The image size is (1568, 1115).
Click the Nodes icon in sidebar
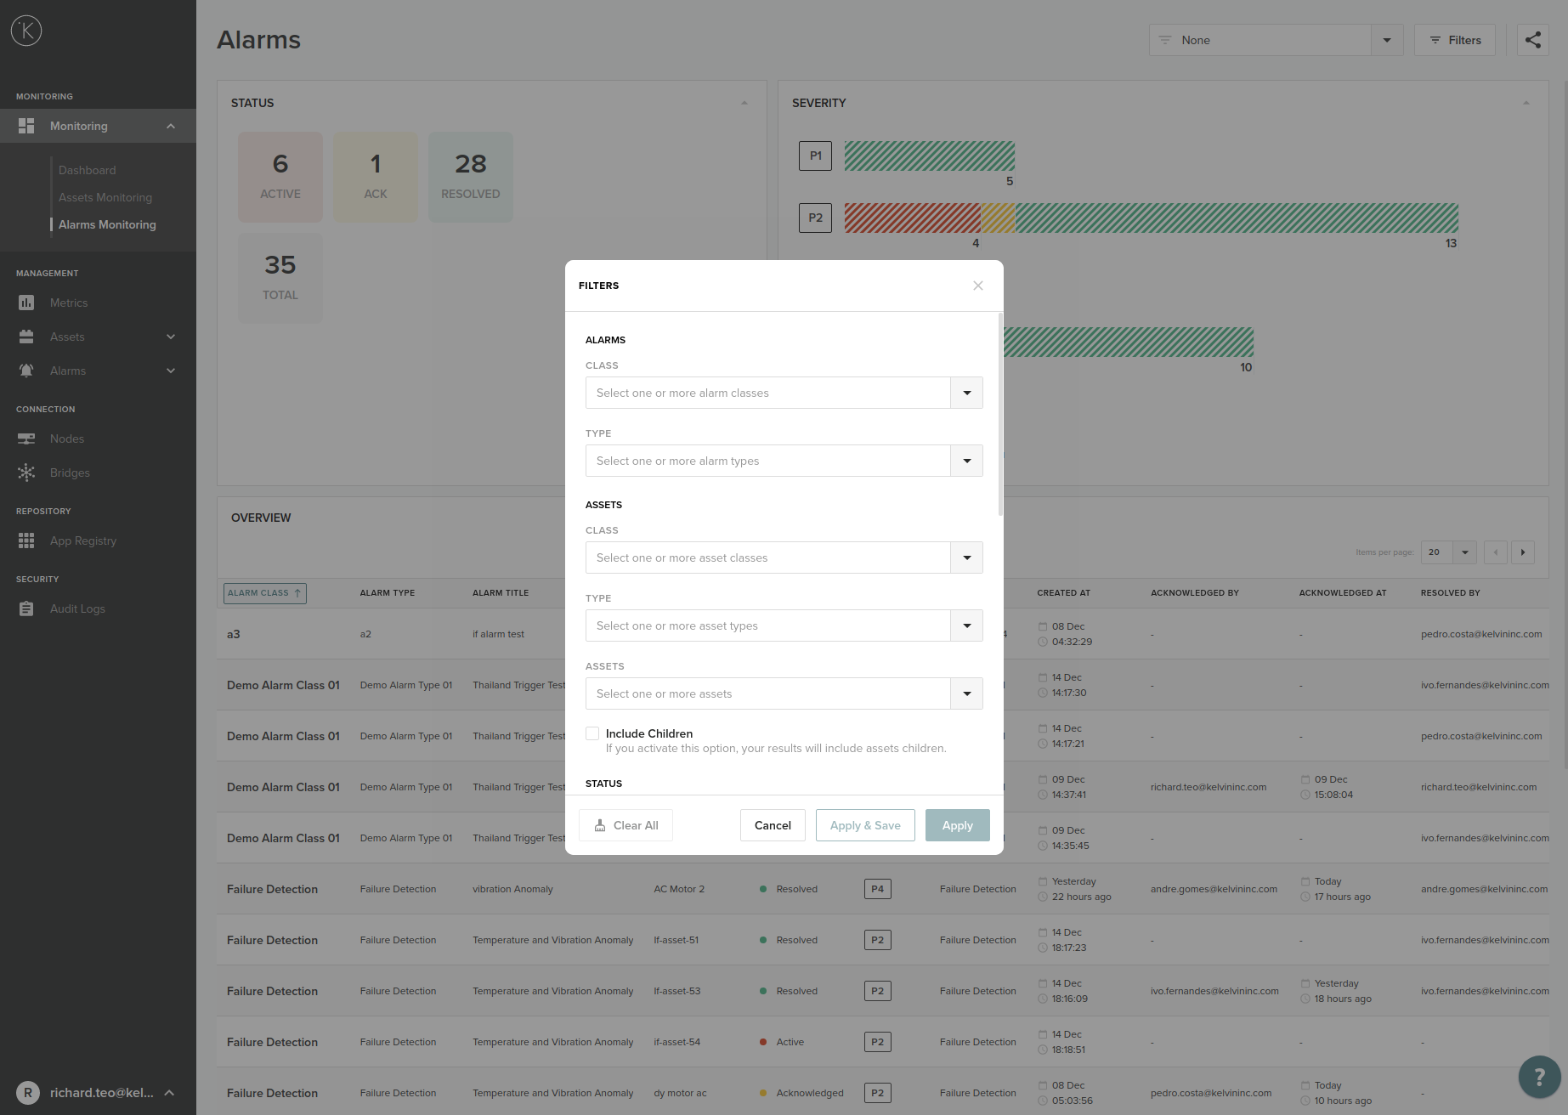click(x=26, y=439)
